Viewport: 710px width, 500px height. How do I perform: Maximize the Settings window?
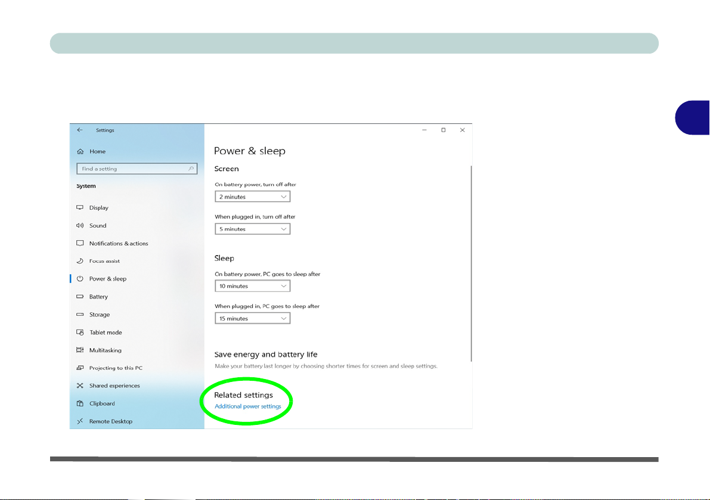[x=444, y=130]
